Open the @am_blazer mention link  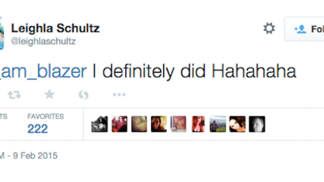[x=43, y=71]
